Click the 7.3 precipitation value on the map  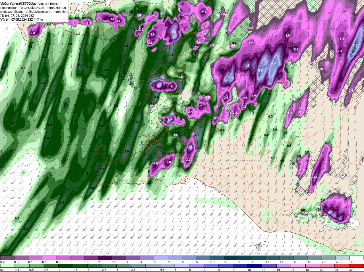(x=355, y=45)
